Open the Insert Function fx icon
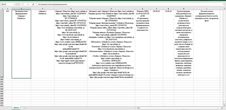The image size is (226, 110). (33, 4)
